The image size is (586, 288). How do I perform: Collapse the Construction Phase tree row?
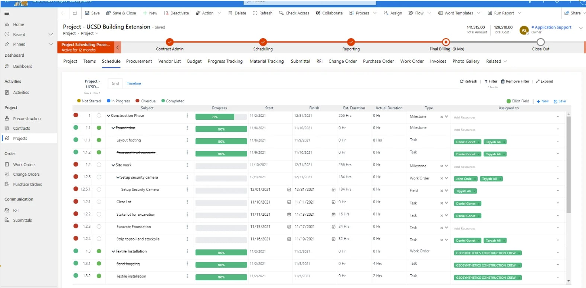(x=108, y=116)
